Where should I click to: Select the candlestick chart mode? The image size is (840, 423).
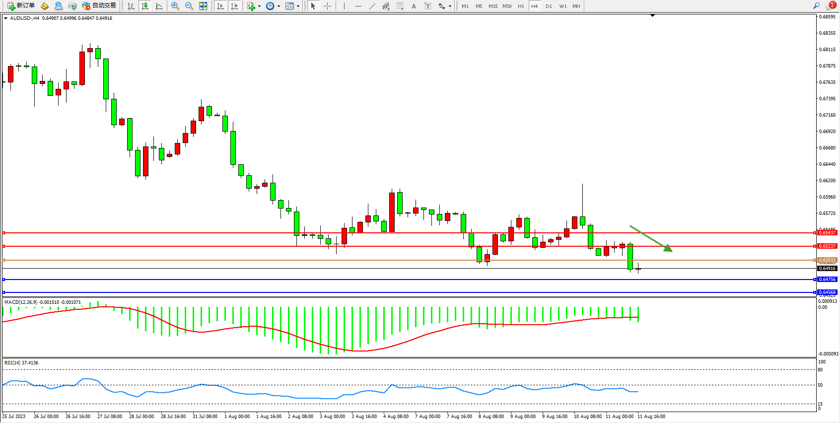tap(145, 6)
